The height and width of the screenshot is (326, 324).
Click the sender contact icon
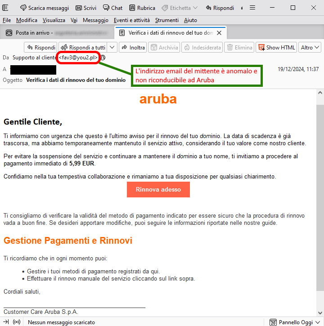tap(103, 58)
